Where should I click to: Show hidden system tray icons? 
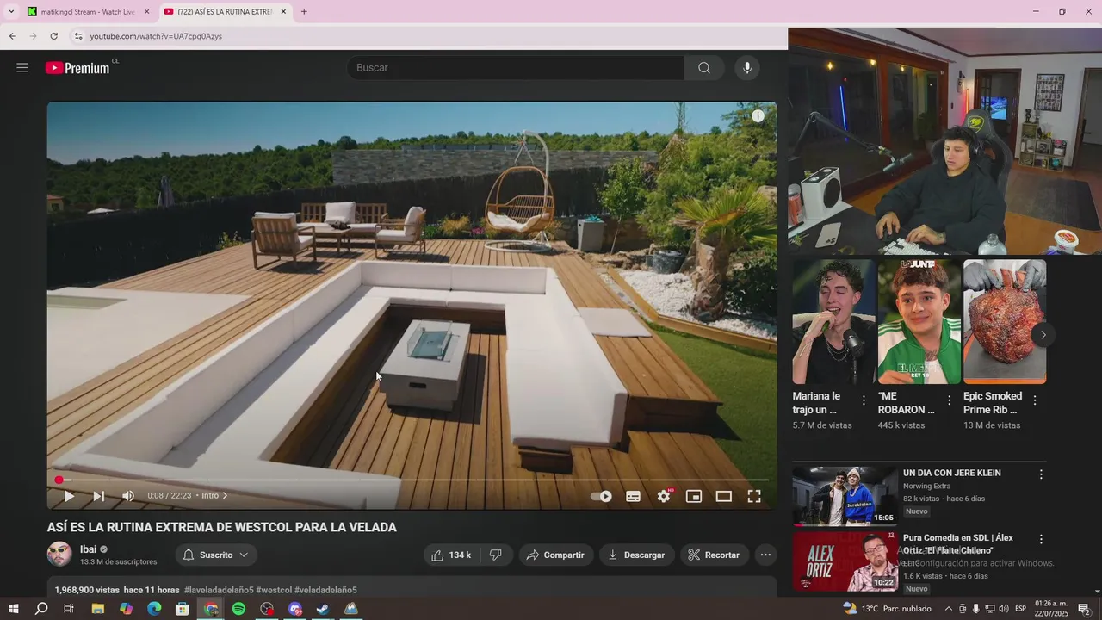pos(949,609)
